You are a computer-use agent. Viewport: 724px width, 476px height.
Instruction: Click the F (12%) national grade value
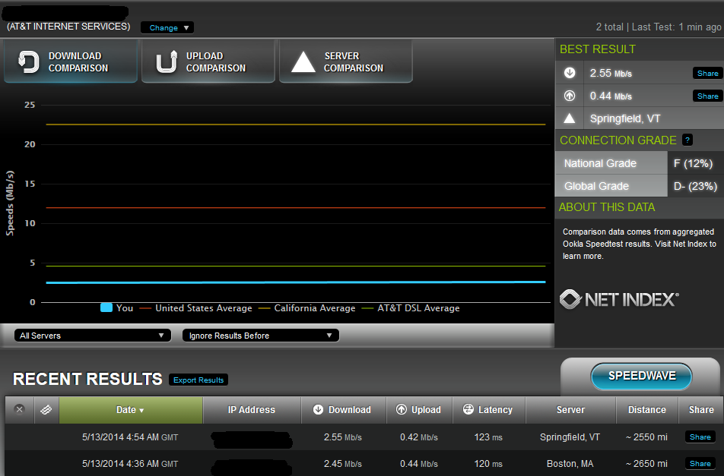(x=693, y=163)
